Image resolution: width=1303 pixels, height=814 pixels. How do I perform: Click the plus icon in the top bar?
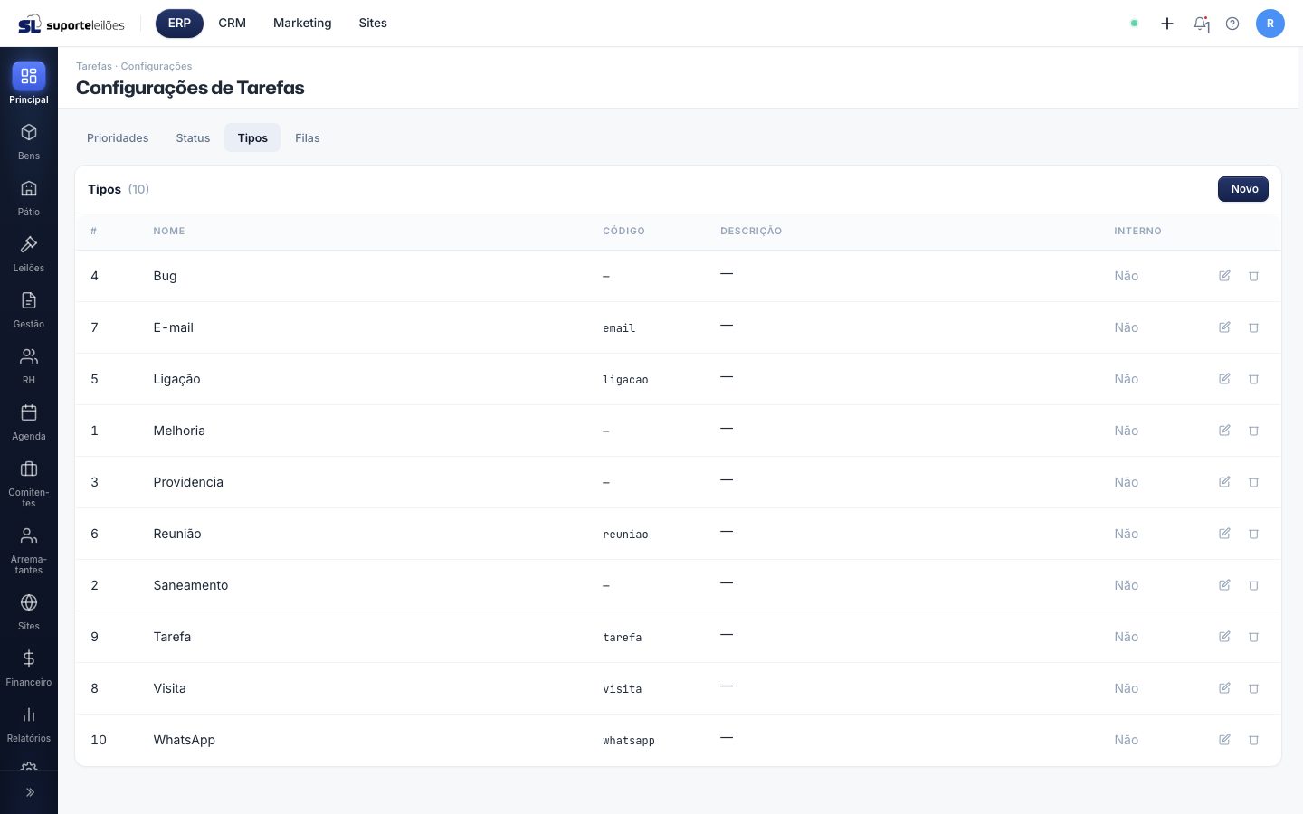pyautogui.click(x=1167, y=24)
